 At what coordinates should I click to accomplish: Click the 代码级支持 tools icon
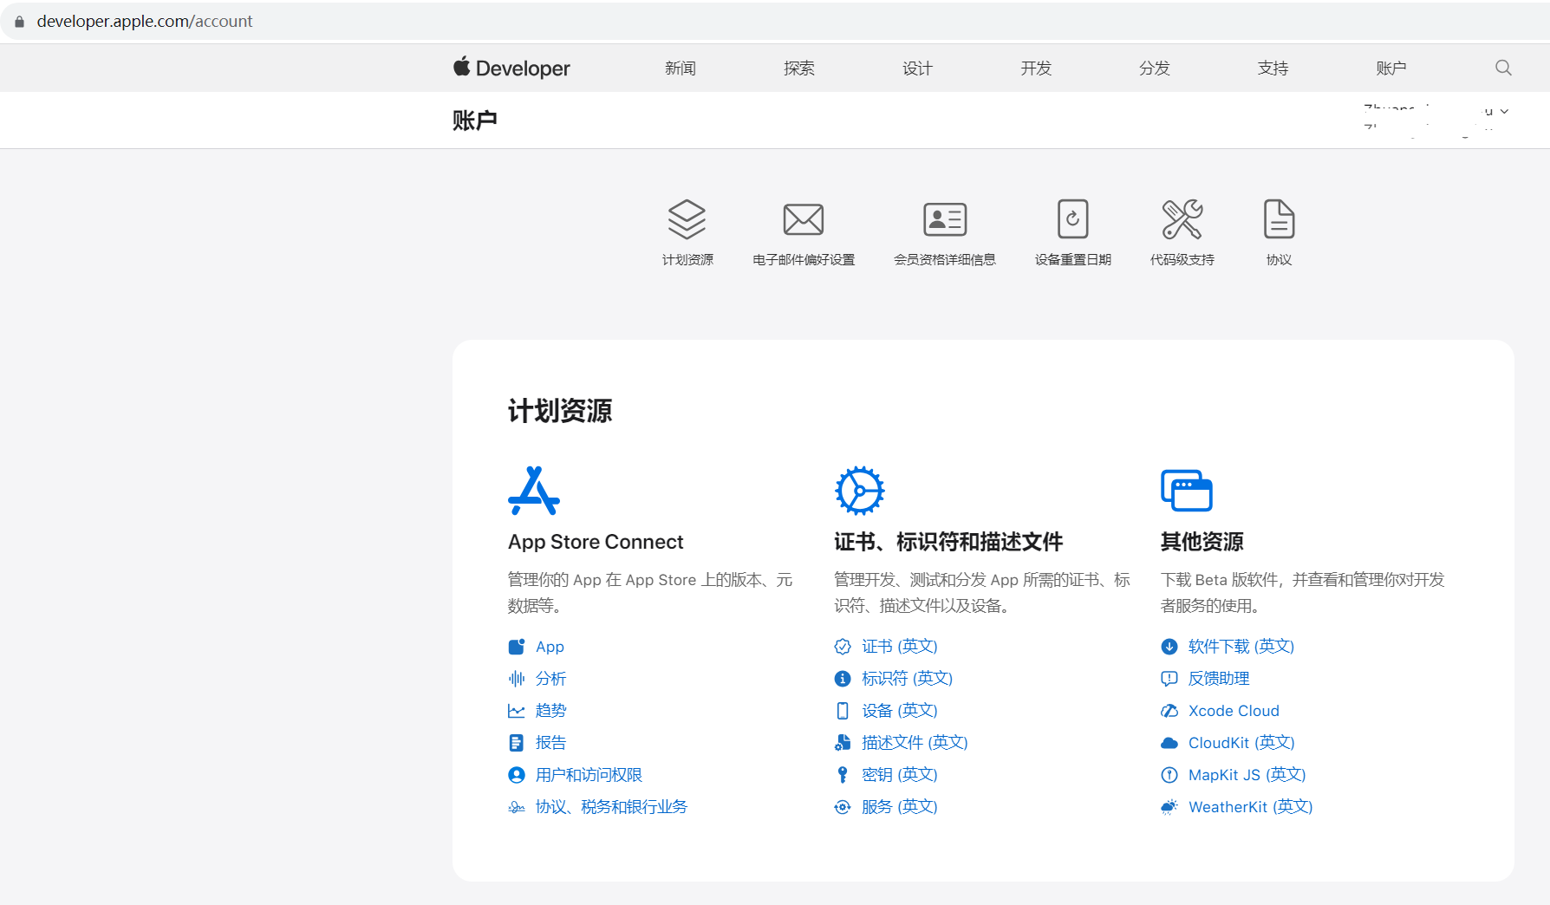coord(1182,219)
